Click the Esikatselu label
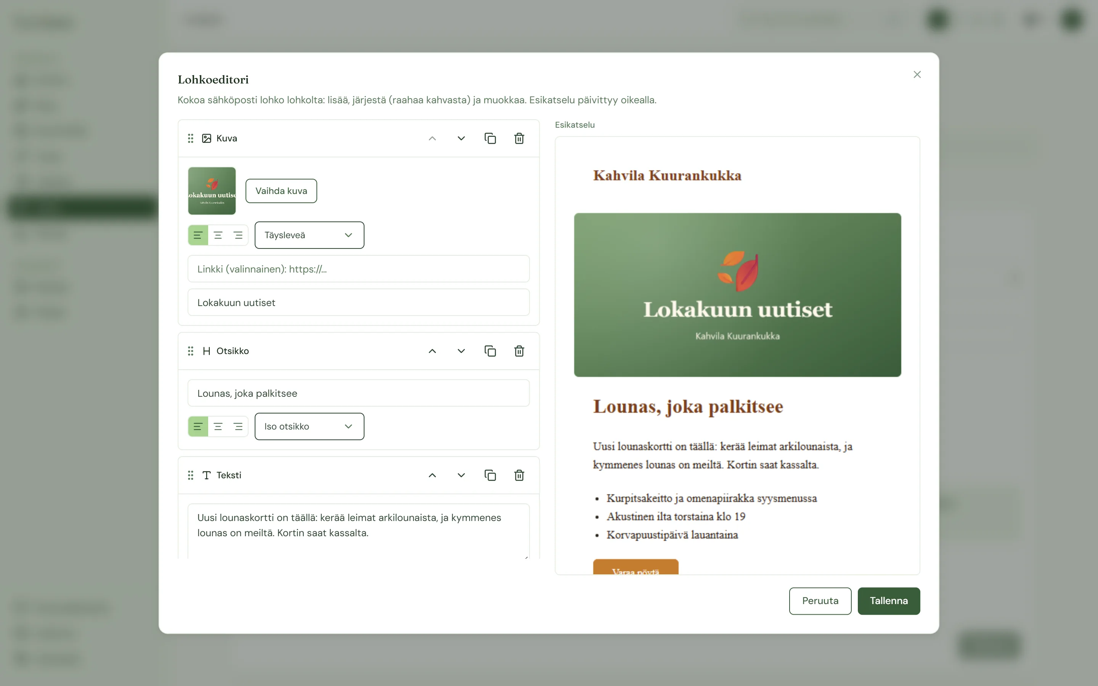The width and height of the screenshot is (1098, 686). pyautogui.click(x=575, y=125)
